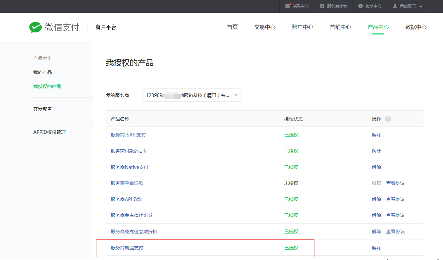Image resolution: width=443 pixels, height=260 pixels.
Task: Click the WeChat Pay logo icon
Action: [x=35, y=27]
